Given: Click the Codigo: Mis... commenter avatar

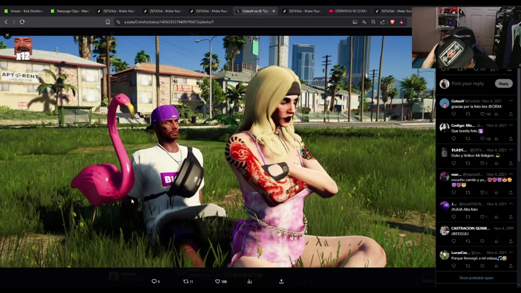Looking at the screenshot, I should 444,127.
